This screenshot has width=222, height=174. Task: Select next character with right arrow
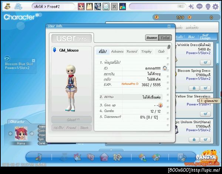pyautogui.click(x=31, y=134)
